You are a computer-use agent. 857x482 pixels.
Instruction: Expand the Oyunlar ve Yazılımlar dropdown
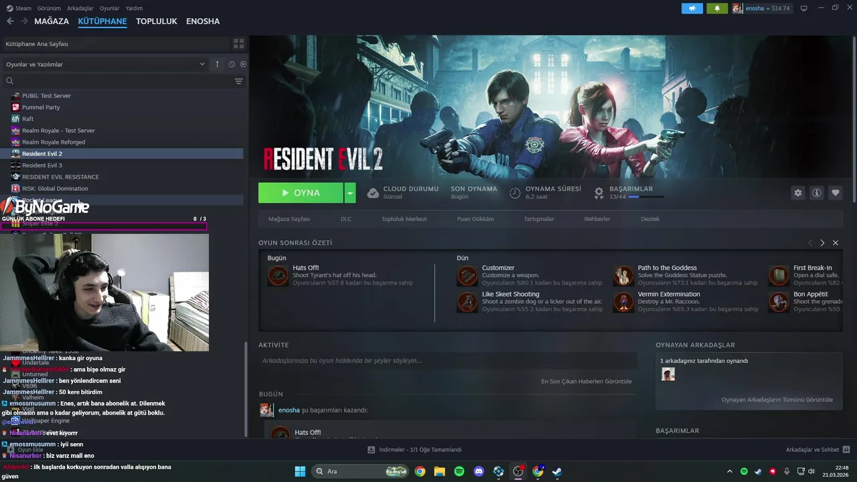(x=105, y=64)
